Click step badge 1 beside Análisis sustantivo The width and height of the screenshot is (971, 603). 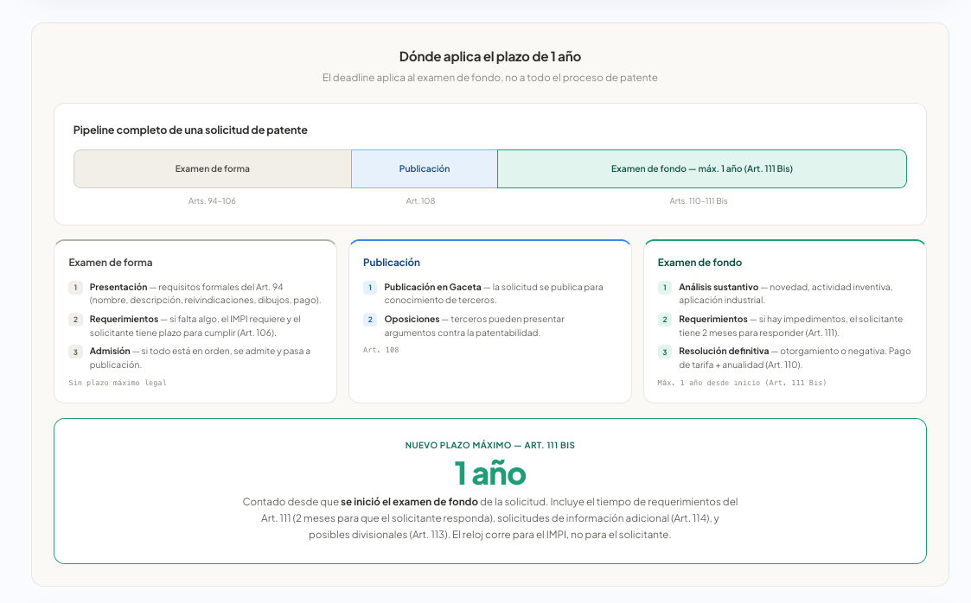664,288
